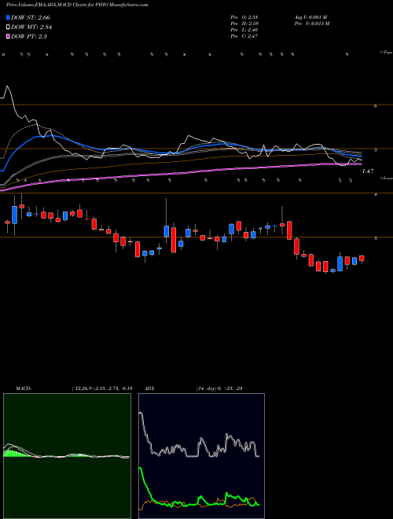Viewport: 393px width, 519px height.
Task: Click the MACD '(12,26,9)' parameters readout
Action: tap(102, 388)
